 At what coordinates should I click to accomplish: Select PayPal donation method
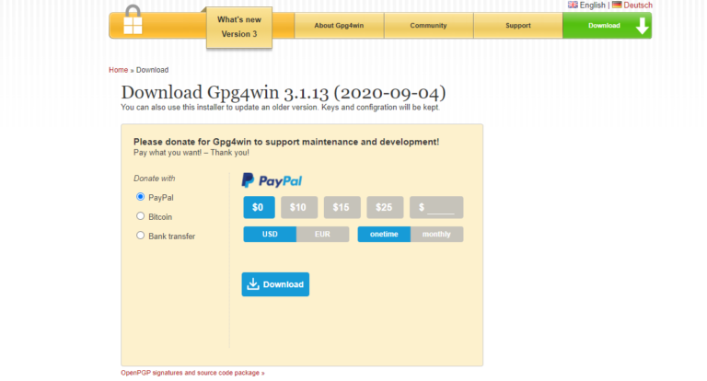[140, 197]
